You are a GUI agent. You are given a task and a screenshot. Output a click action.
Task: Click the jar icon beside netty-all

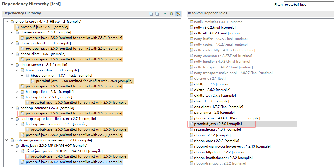[x=191, y=33]
